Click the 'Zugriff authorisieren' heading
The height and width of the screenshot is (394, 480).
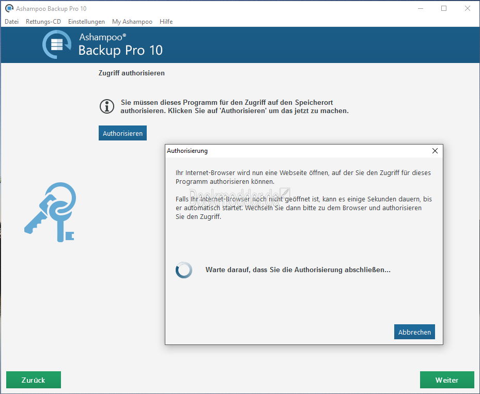tap(132, 73)
